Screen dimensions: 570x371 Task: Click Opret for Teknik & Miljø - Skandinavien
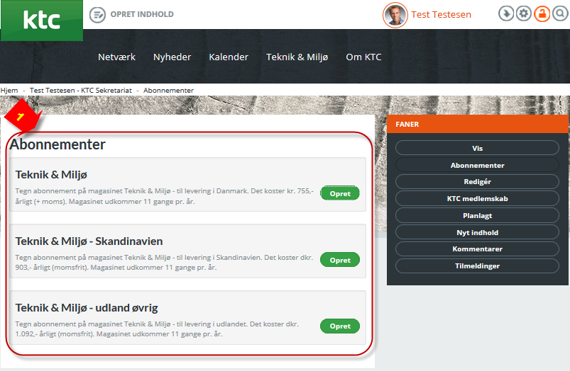point(340,260)
